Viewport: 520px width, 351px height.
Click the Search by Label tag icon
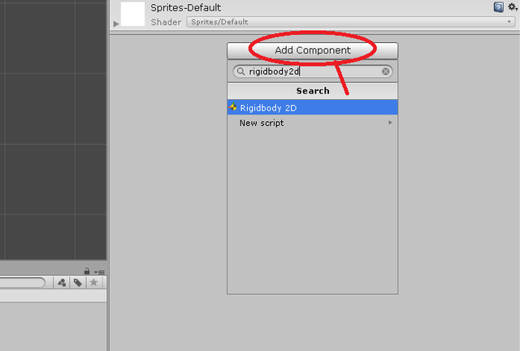78,283
